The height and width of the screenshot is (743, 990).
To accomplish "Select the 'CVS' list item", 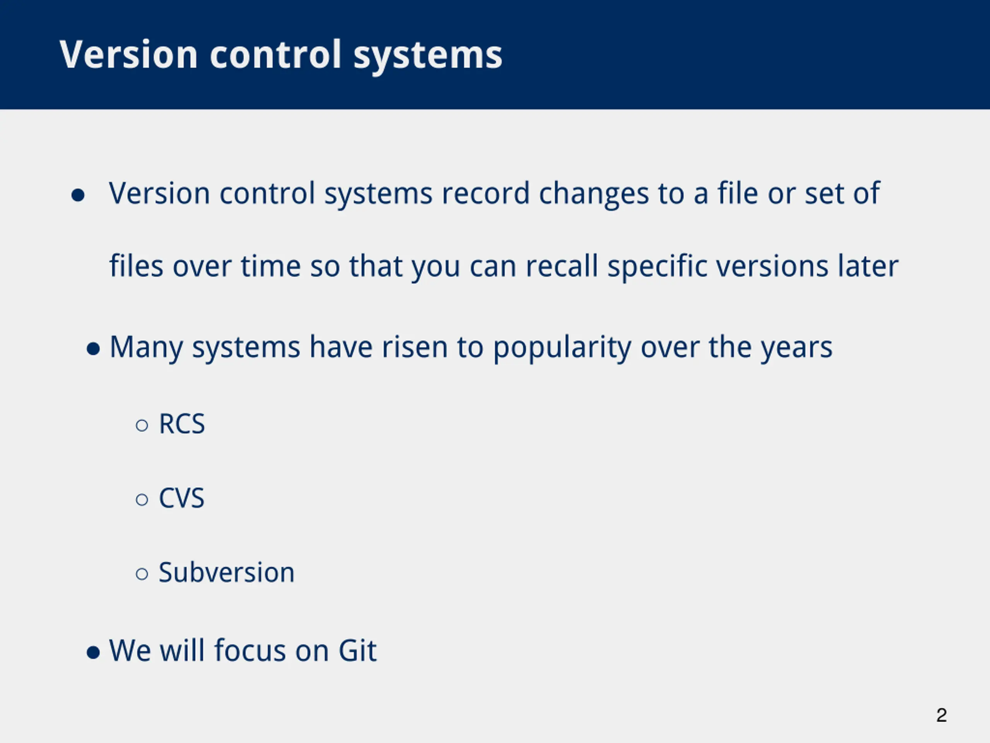I will click(x=181, y=498).
